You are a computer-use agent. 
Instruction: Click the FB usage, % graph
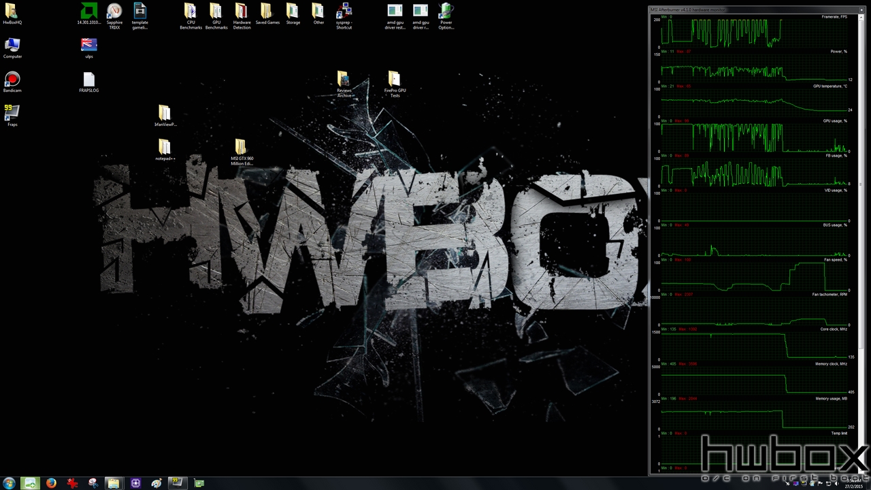click(754, 172)
